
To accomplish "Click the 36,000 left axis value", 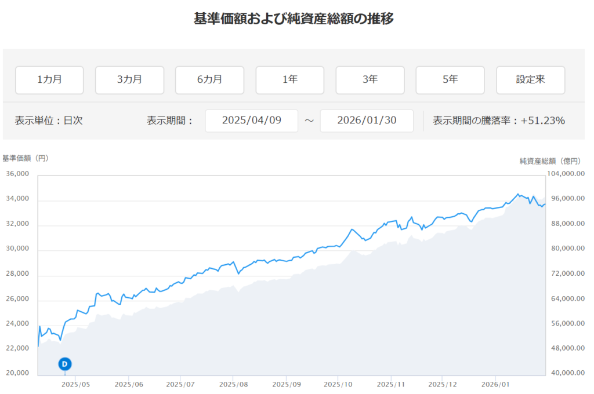I will (x=17, y=174).
